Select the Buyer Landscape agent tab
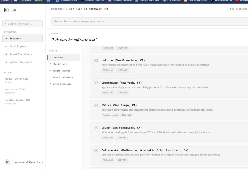This screenshot has width=248, height=169. (62, 84)
